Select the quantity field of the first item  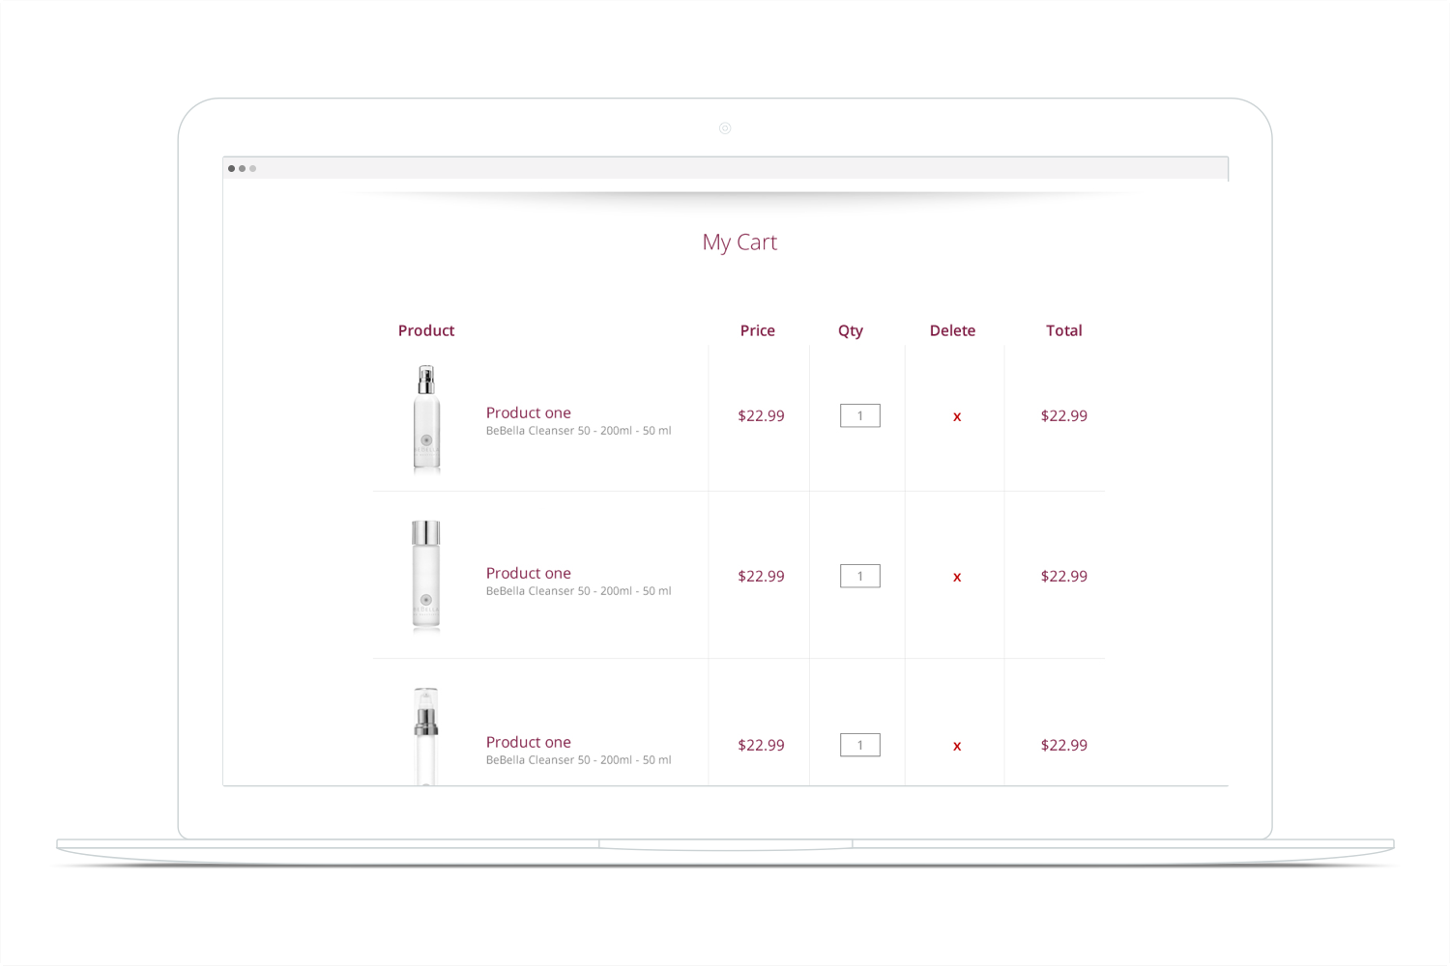(x=859, y=415)
